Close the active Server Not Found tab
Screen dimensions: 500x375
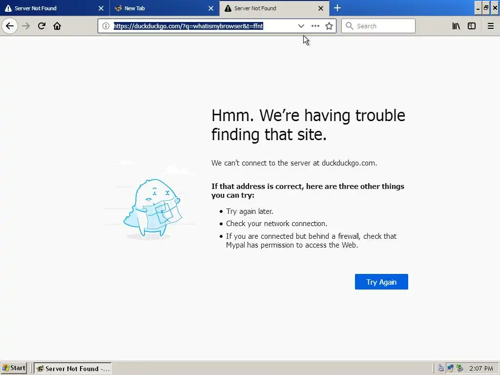pyautogui.click(x=321, y=8)
